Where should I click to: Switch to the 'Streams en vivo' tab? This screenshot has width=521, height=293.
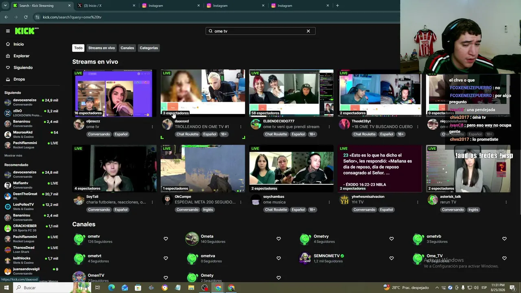pyautogui.click(x=101, y=48)
